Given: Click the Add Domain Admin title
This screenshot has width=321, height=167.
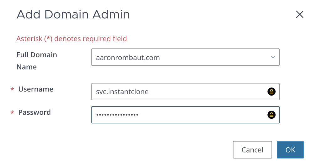Looking at the screenshot, I should click(73, 14).
